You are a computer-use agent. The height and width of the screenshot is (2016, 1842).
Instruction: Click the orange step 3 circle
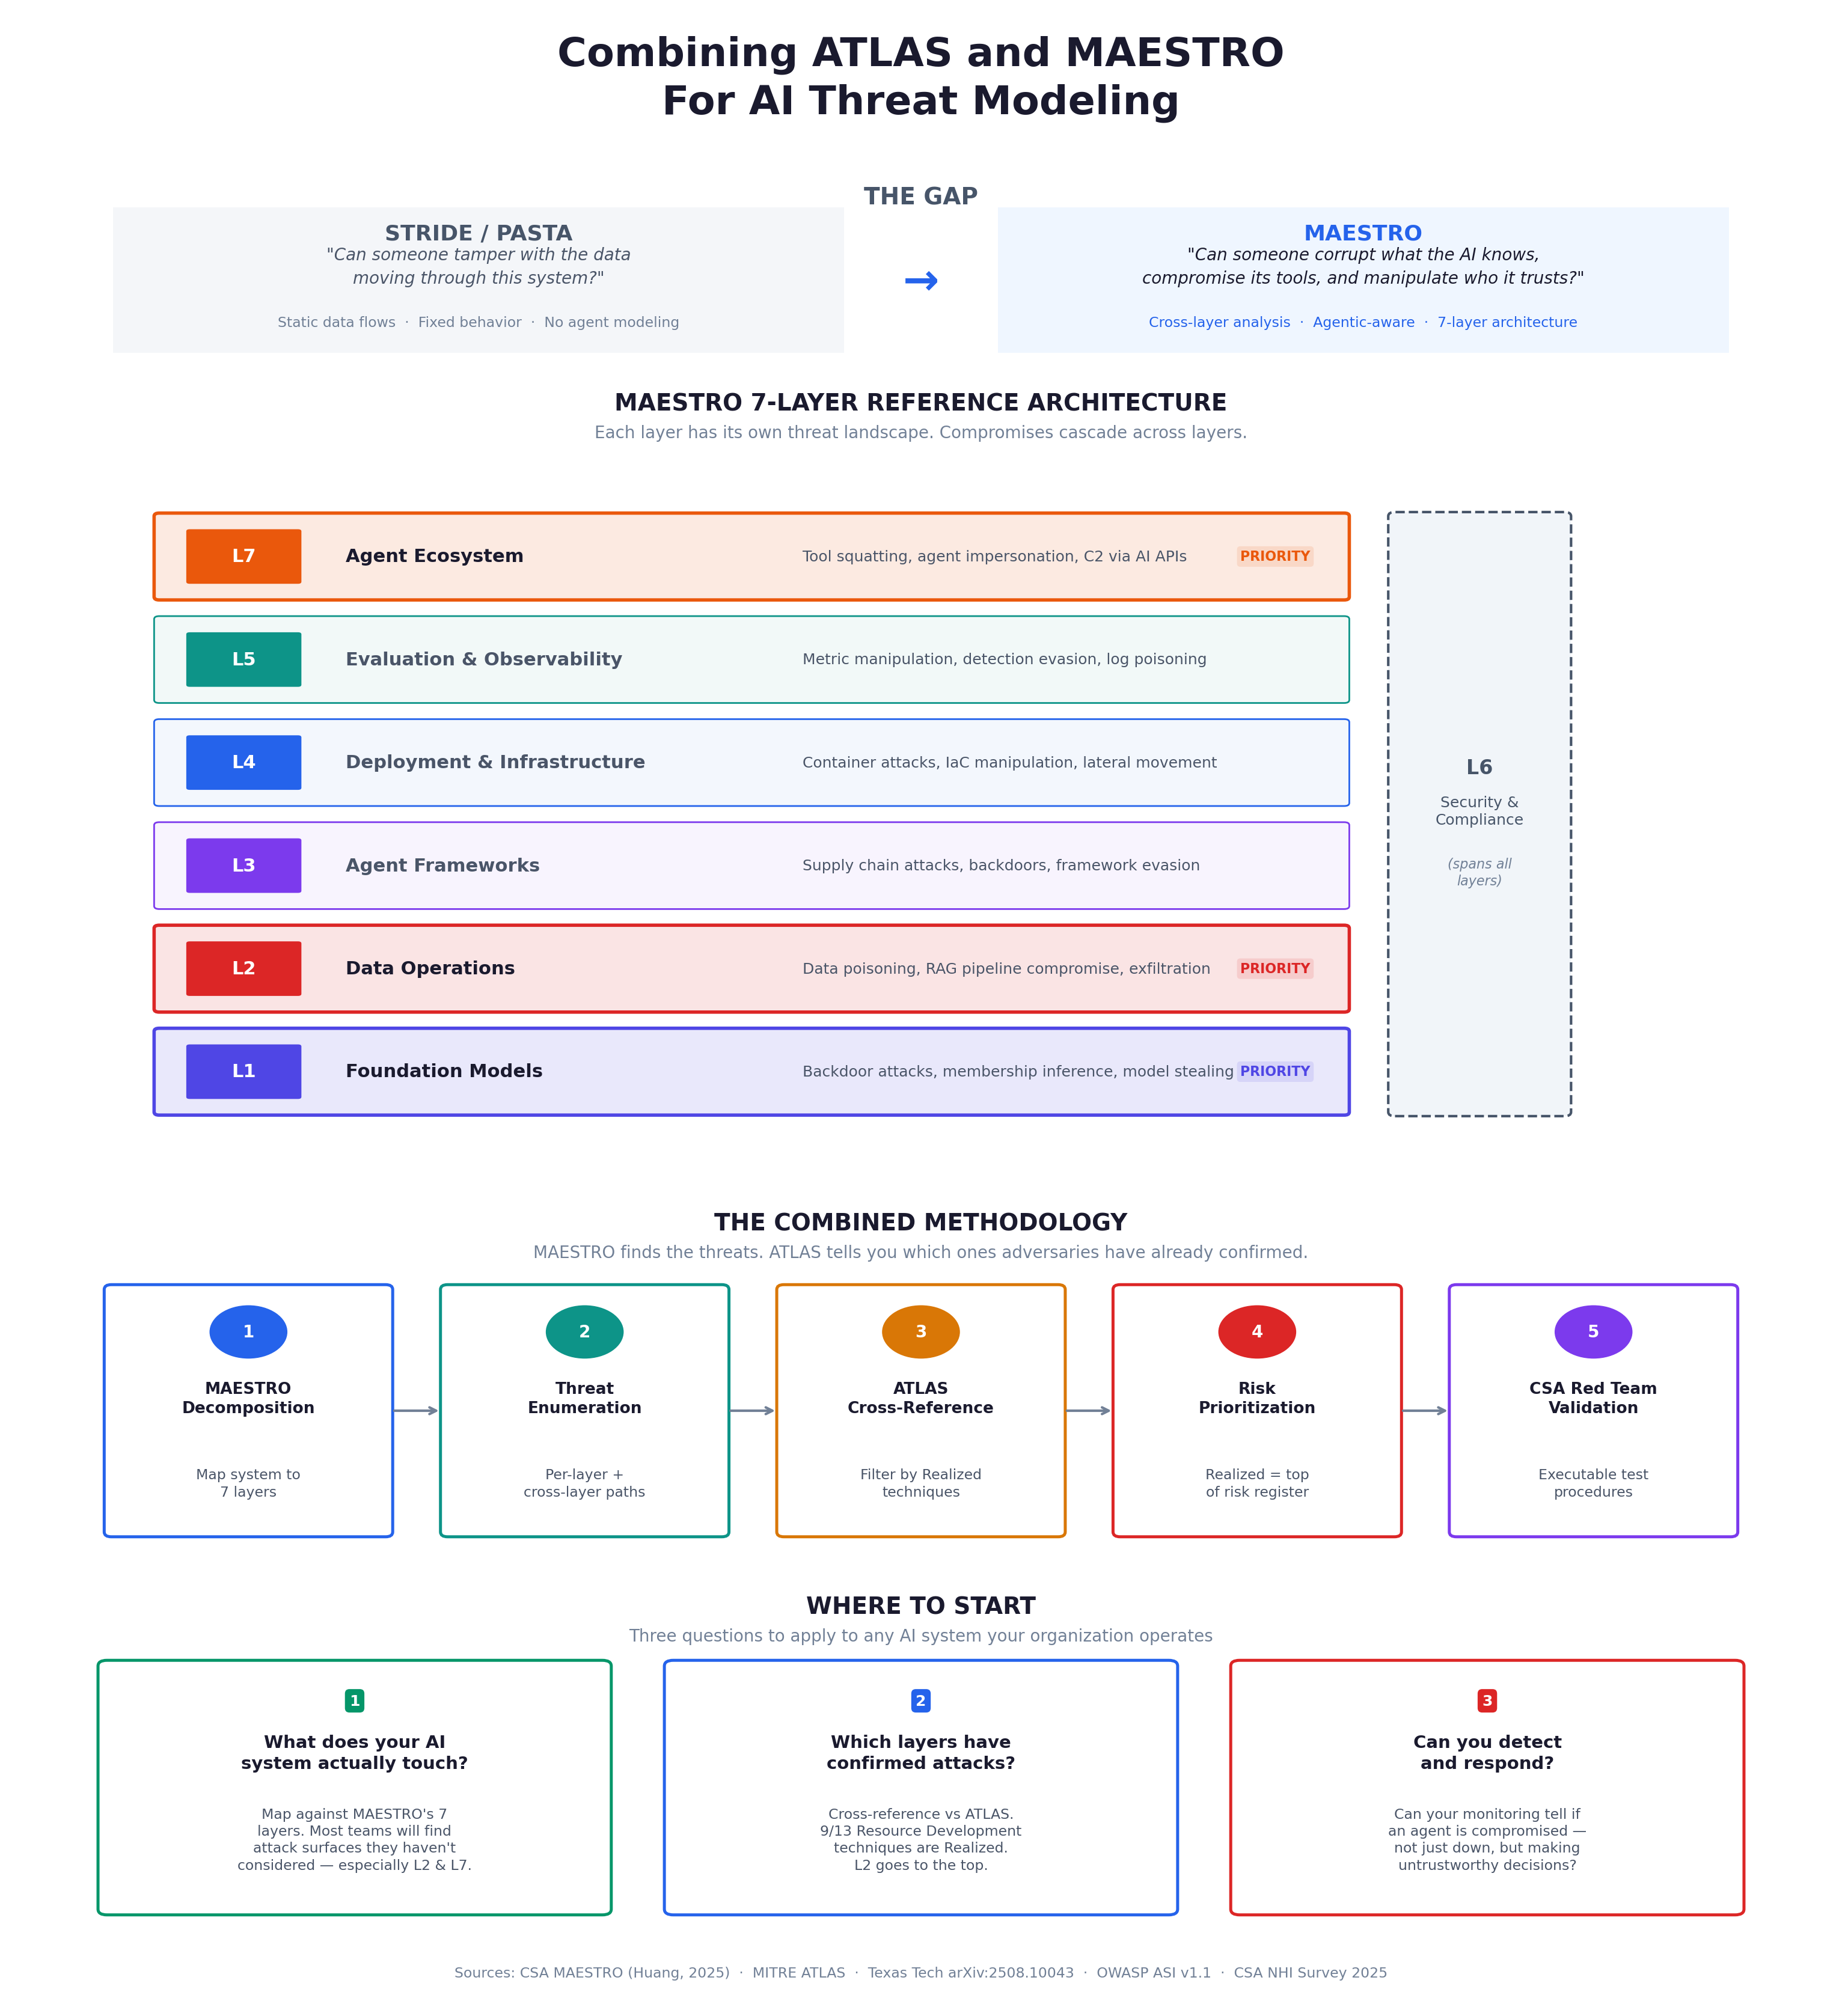coord(920,1331)
